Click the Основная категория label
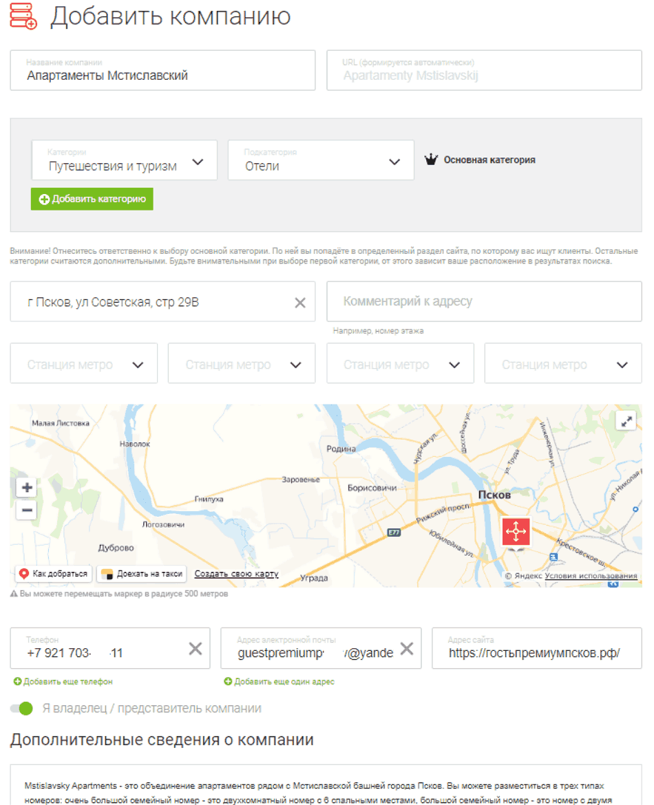 click(489, 160)
